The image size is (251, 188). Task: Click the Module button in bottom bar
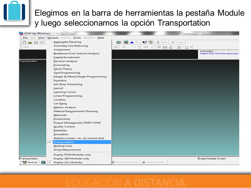click(x=30, y=162)
